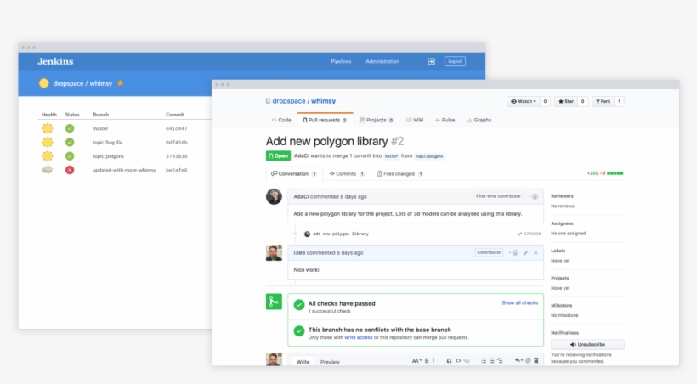Open the dropspace owner link in GitHub
This screenshot has height=384, width=697.
[289, 101]
